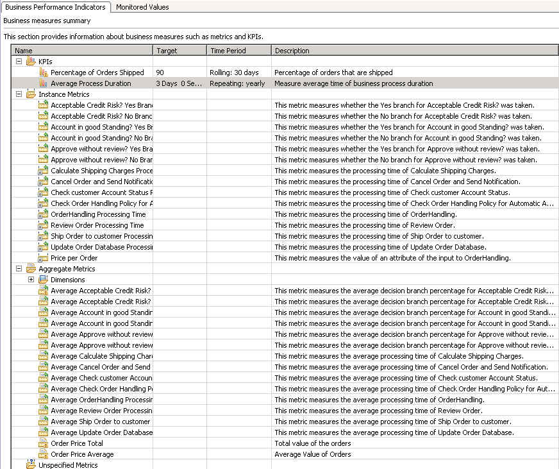Select the Review Order Processing Time row

pyautogui.click(x=97, y=225)
